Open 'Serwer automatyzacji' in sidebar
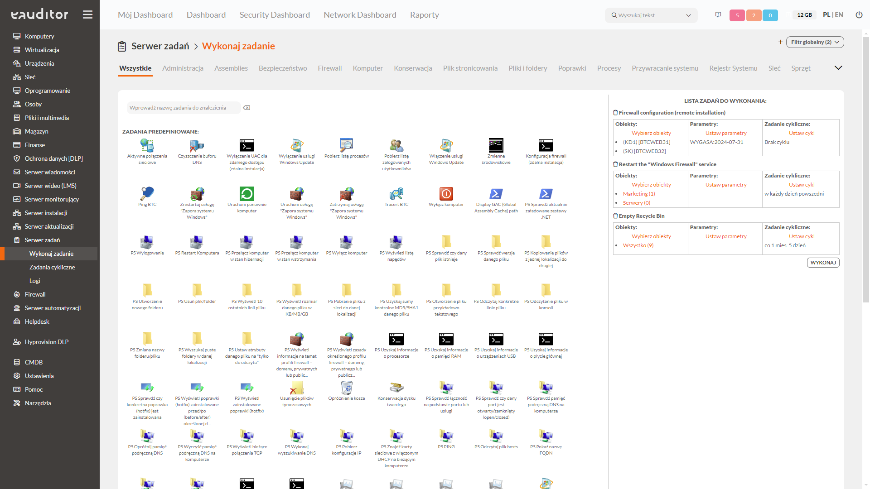 pos(53,308)
